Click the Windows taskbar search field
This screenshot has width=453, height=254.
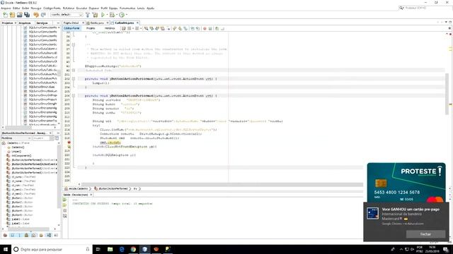pos(52,249)
